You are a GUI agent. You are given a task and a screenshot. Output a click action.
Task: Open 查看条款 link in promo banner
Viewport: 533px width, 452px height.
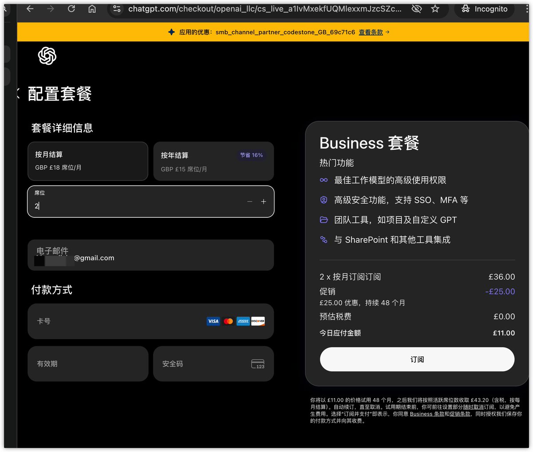(x=371, y=32)
